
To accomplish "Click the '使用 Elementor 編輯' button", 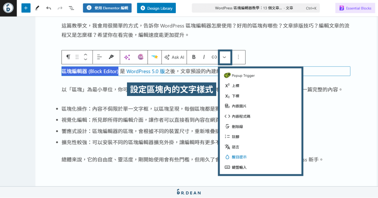I will point(107,8).
